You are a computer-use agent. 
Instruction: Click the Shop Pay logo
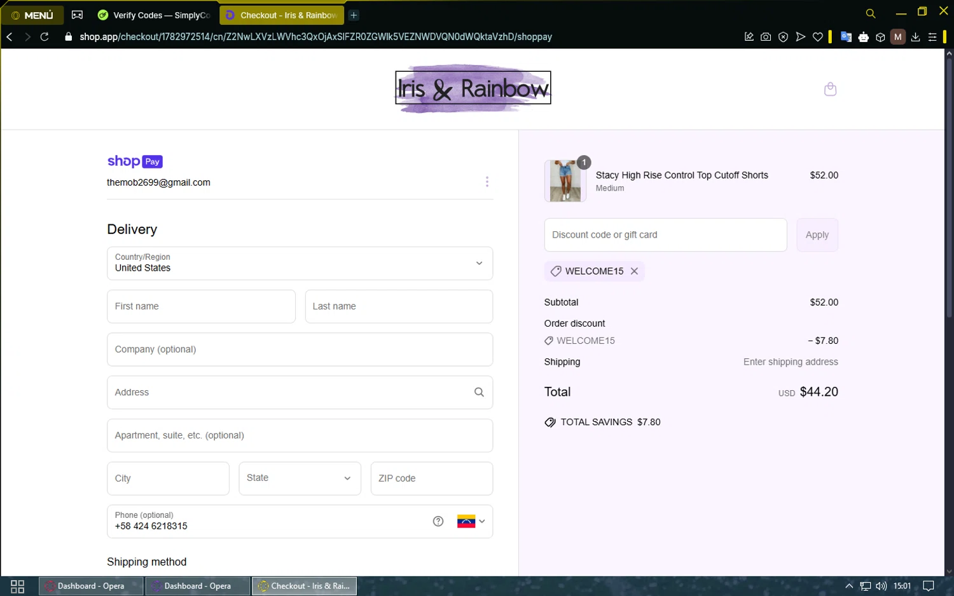(135, 161)
